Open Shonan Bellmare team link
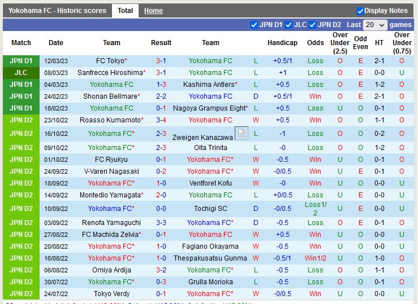This screenshot has height=304, width=418. (x=111, y=96)
